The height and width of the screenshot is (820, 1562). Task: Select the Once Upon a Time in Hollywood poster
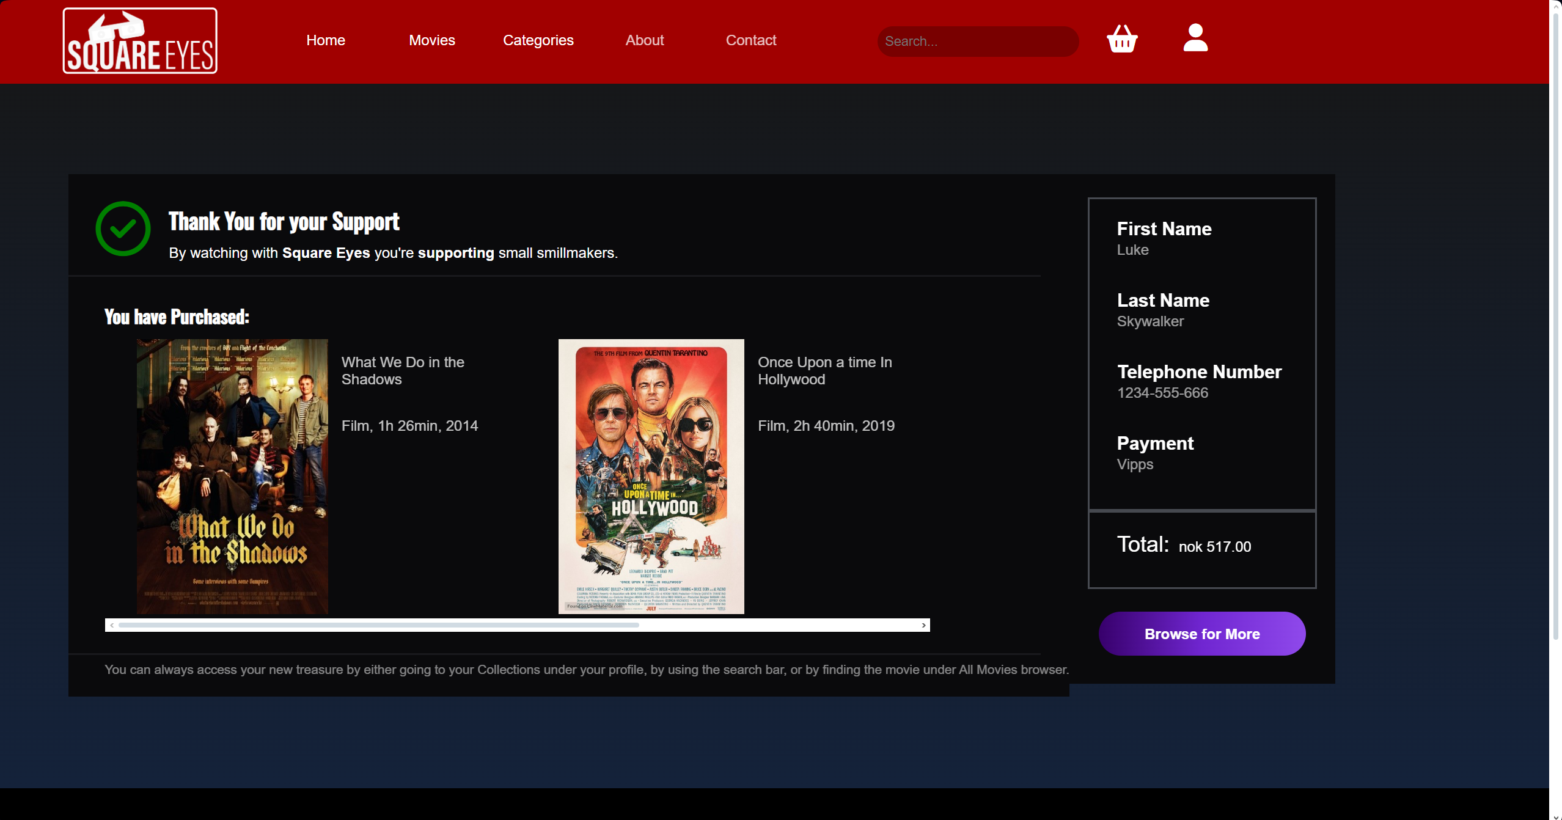[x=650, y=477]
